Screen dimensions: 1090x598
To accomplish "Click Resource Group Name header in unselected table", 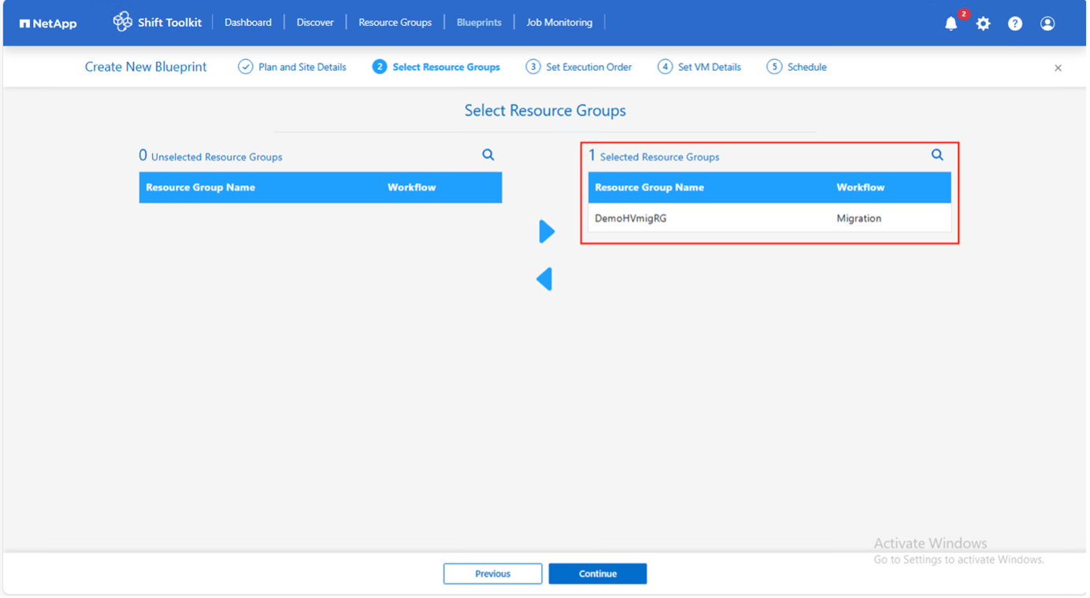I will pos(201,188).
